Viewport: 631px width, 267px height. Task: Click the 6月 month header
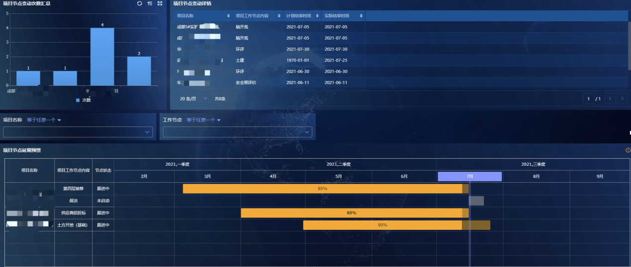click(404, 176)
